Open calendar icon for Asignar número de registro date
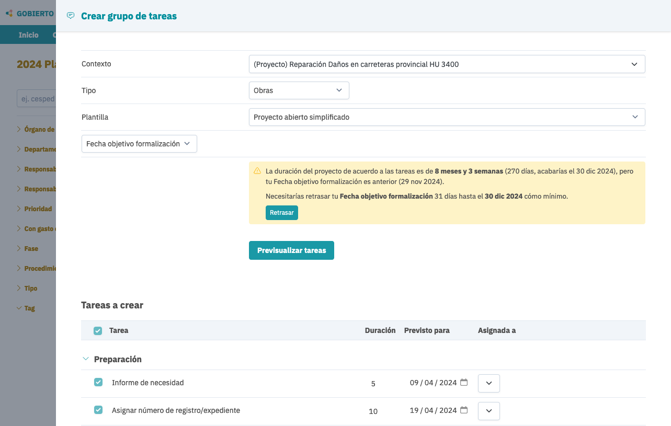This screenshot has height=426, width=671. pos(464,410)
